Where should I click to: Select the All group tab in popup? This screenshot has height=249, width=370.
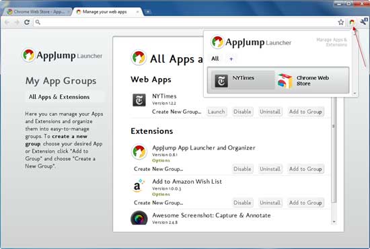coord(215,59)
